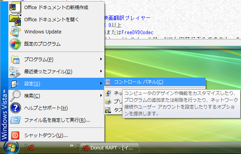Viewport: 241px width, 154px height.
Task: Select Office ドキュメントを開く entry
Action: pos(56,20)
